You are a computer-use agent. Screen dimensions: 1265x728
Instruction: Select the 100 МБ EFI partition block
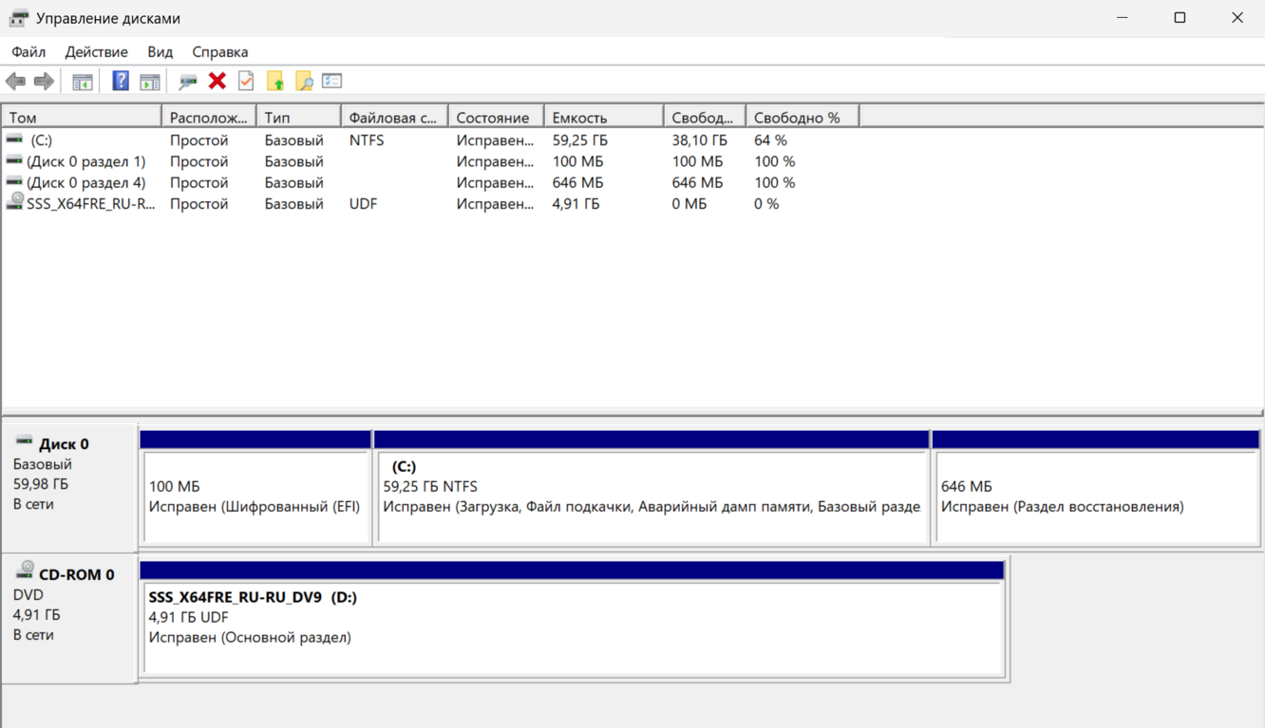coord(255,496)
